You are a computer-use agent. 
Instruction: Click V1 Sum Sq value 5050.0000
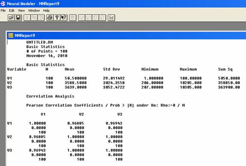pyautogui.click(x=229, y=78)
